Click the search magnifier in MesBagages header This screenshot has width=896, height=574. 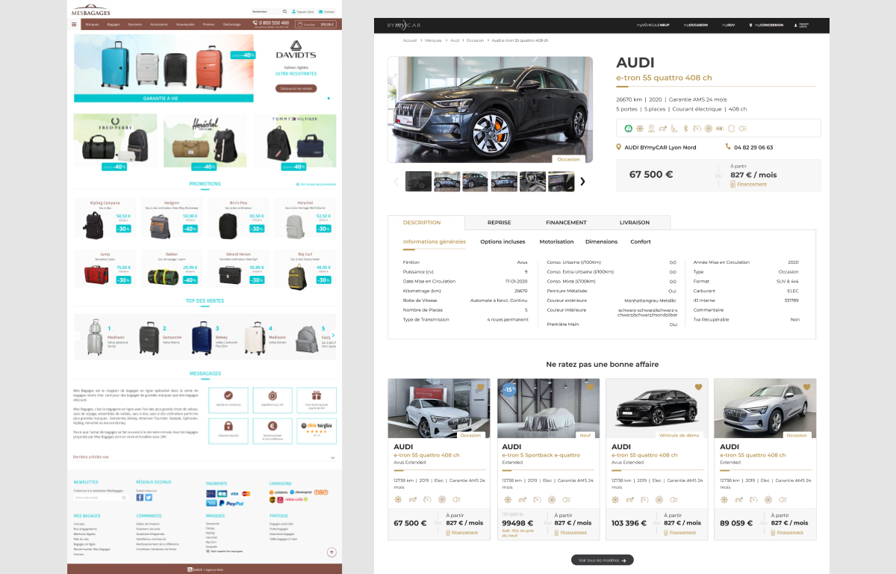click(284, 12)
